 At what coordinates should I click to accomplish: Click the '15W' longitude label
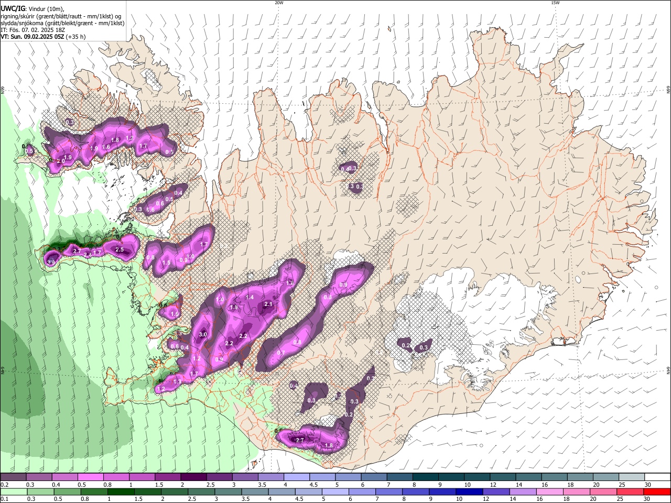(555, 3)
